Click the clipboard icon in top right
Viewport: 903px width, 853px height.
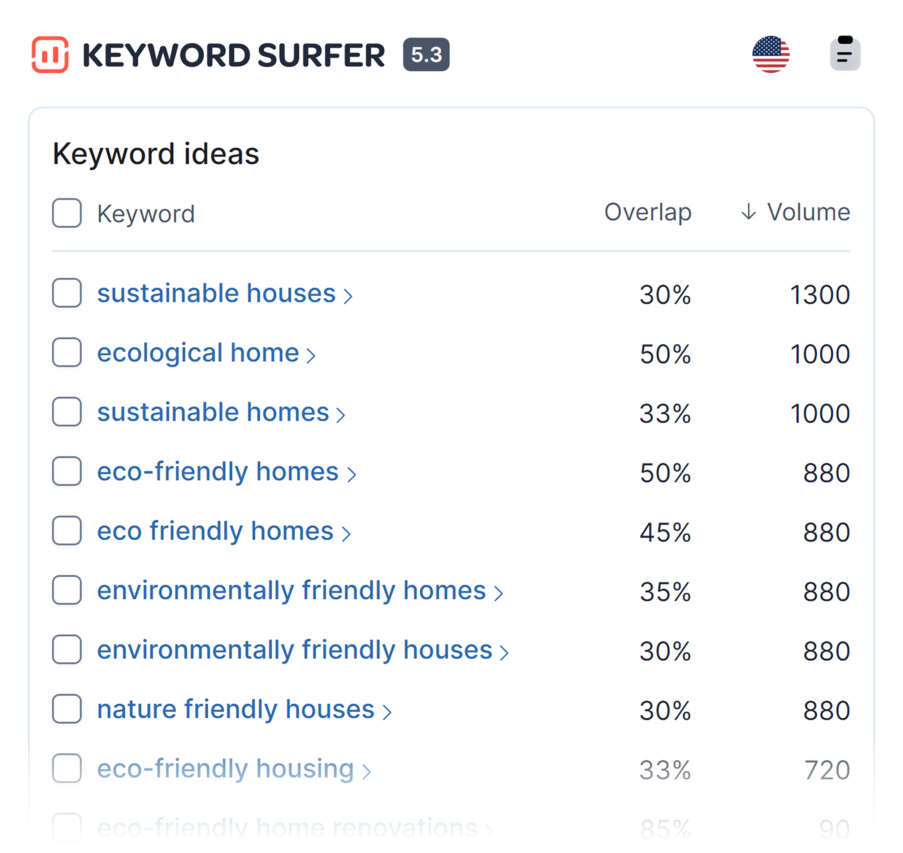pyautogui.click(x=845, y=55)
